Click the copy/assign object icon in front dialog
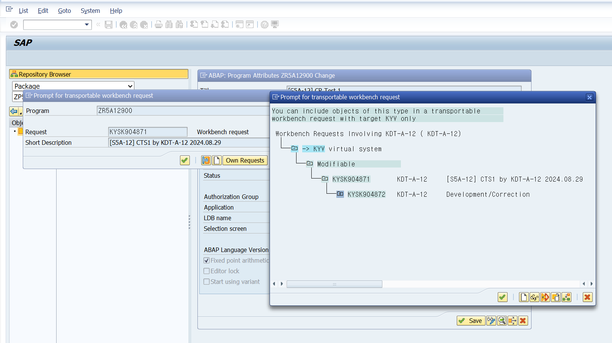This screenshot has height=343, width=612. click(x=556, y=297)
